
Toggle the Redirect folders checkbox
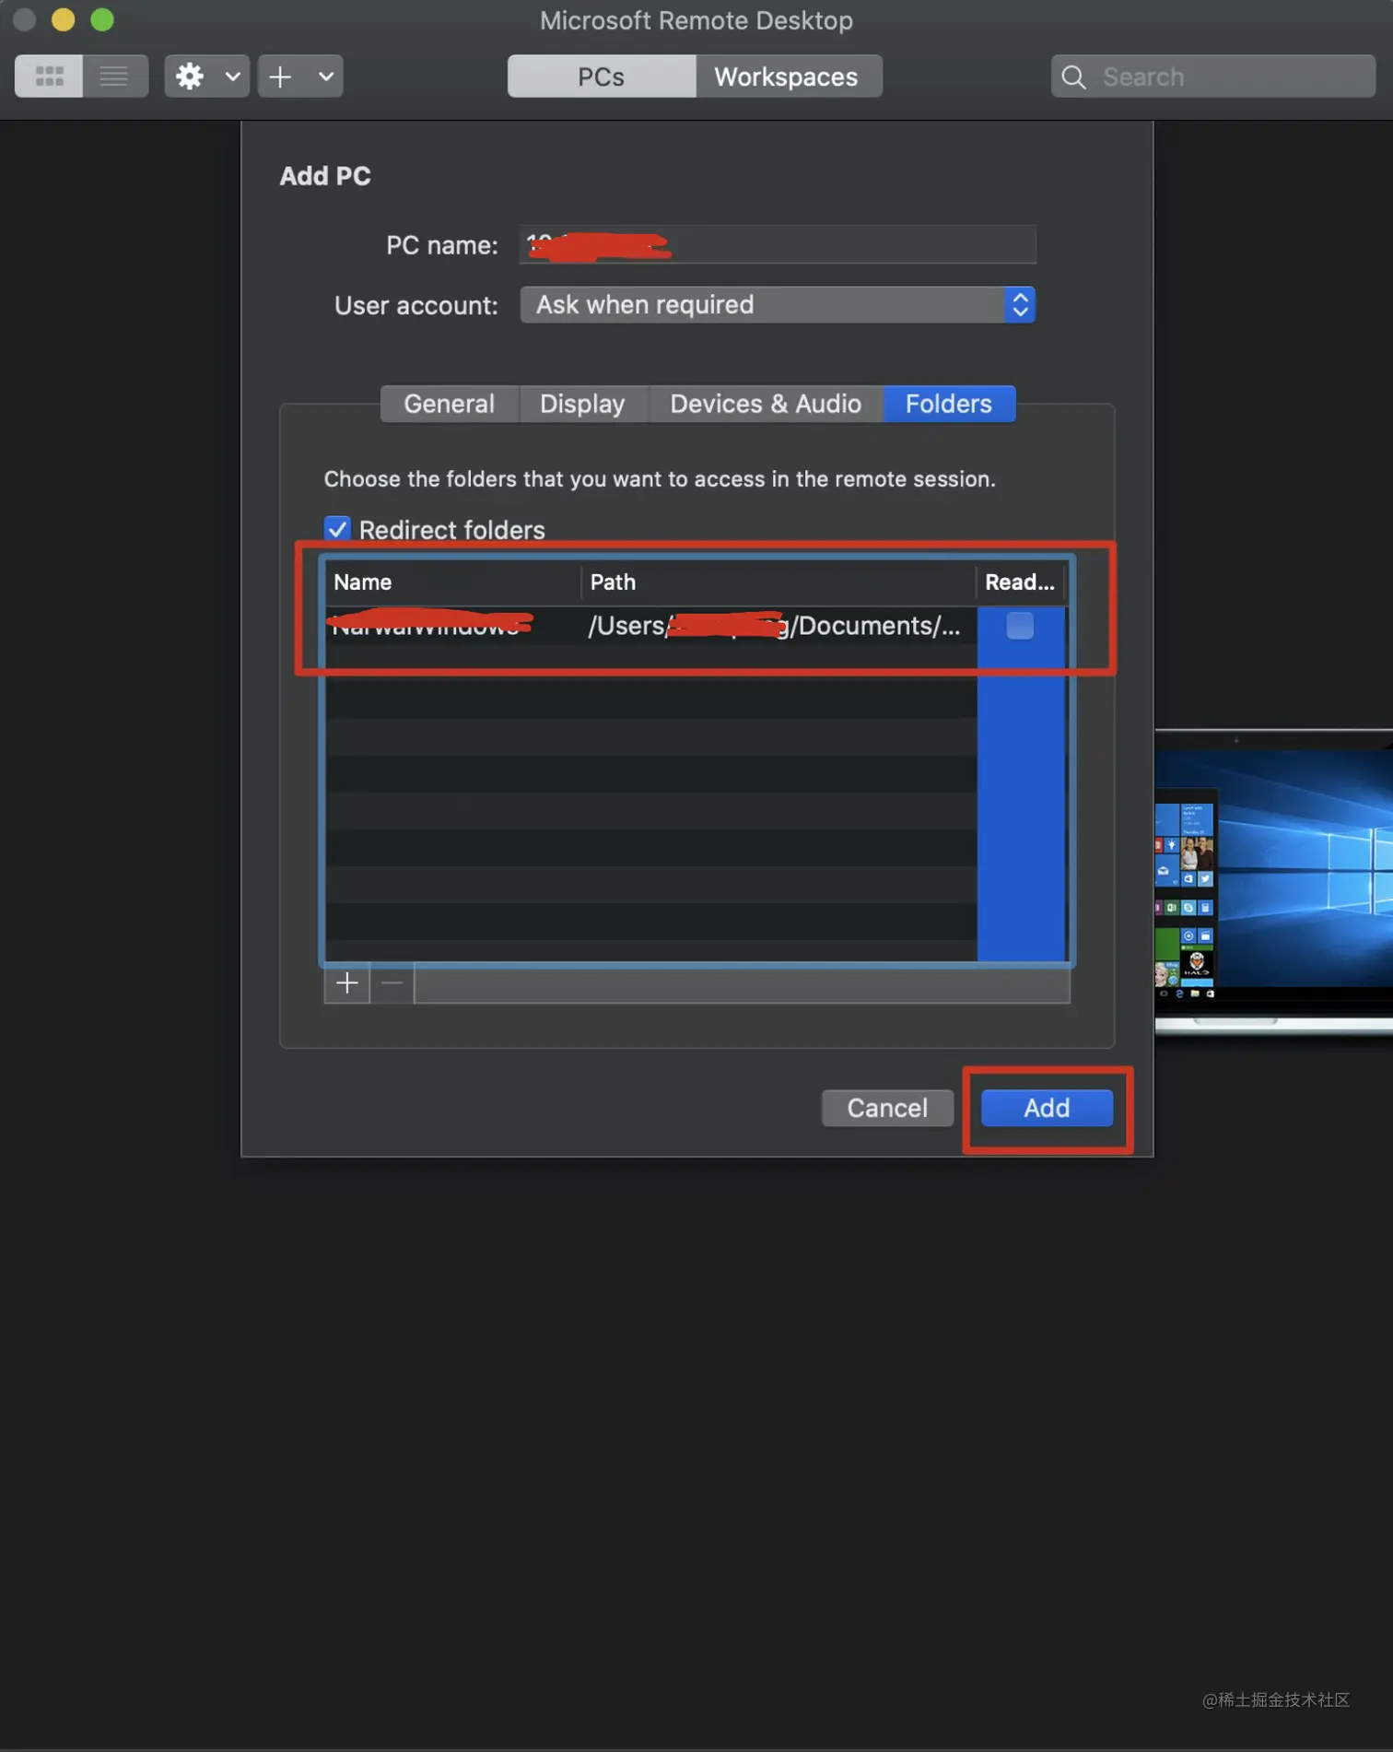pos(337,529)
